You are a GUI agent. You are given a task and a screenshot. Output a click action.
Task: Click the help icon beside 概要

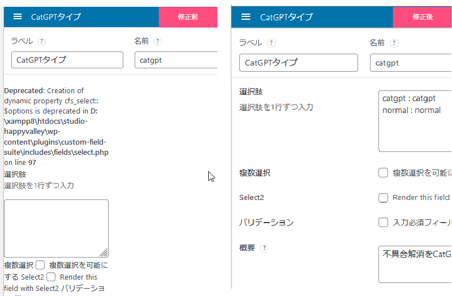pyautogui.click(x=264, y=248)
